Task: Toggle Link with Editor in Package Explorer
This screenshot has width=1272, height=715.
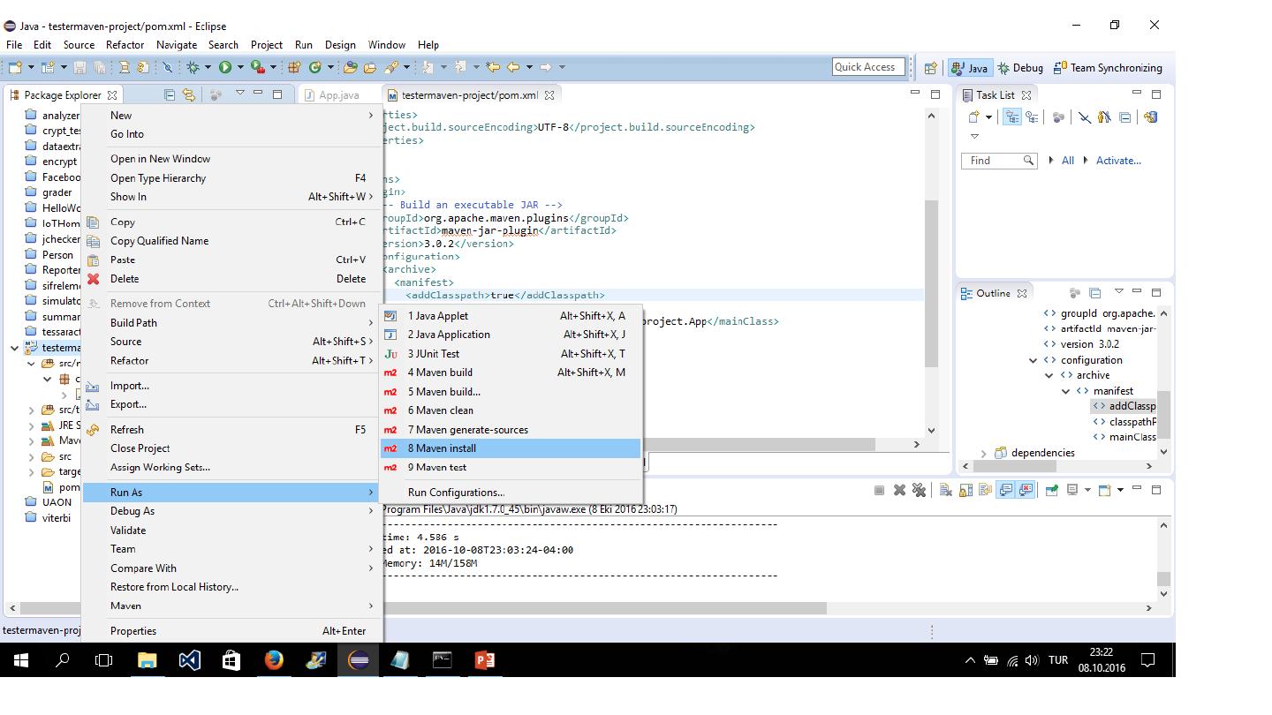Action: click(x=188, y=94)
